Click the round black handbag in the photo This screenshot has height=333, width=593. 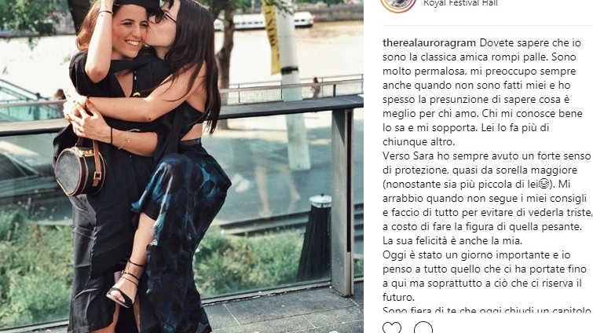tap(80, 169)
